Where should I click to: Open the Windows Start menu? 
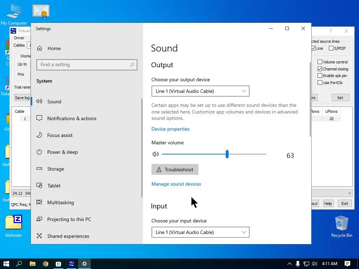pos(6,264)
